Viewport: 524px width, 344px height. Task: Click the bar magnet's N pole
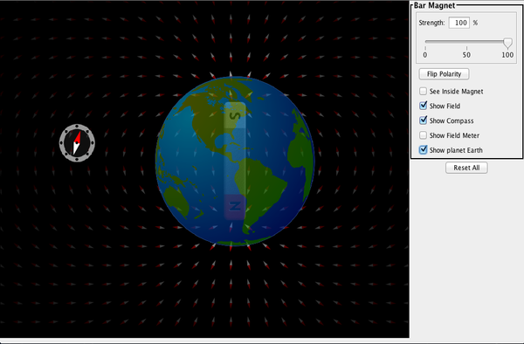click(x=235, y=207)
